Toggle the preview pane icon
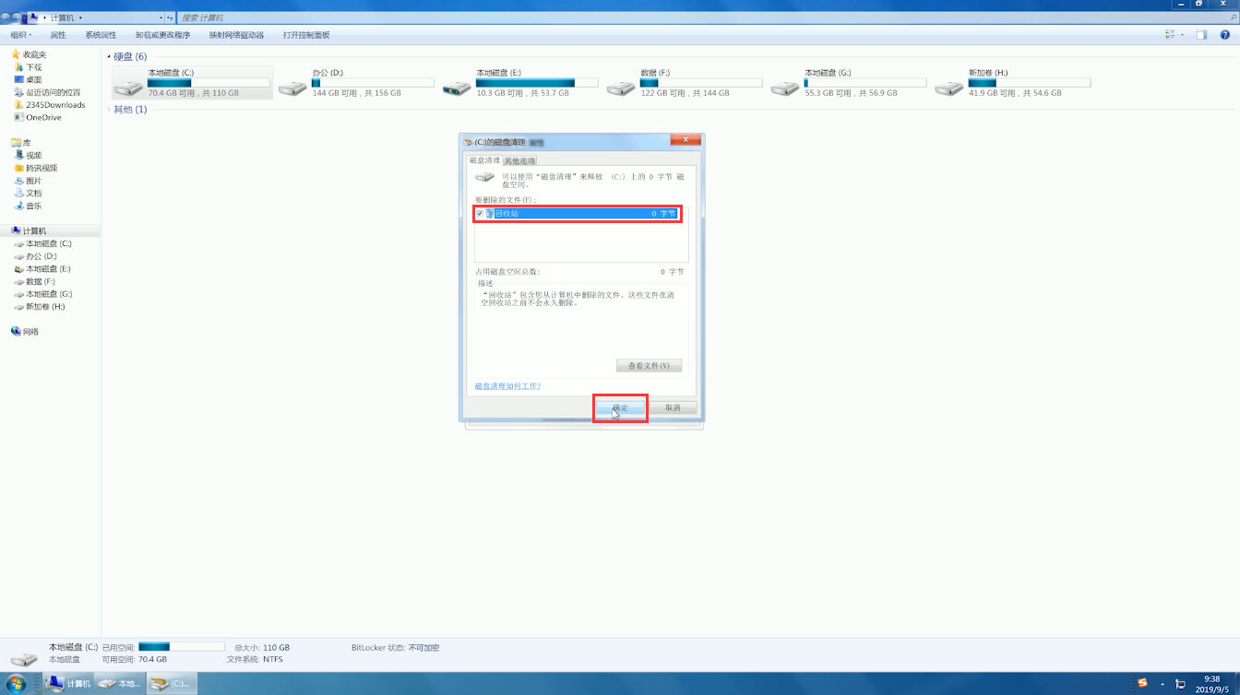The width and height of the screenshot is (1240, 695). 1201,35
